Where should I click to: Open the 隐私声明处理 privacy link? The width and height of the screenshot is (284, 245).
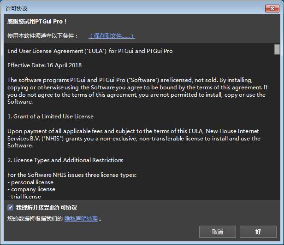[81, 219]
